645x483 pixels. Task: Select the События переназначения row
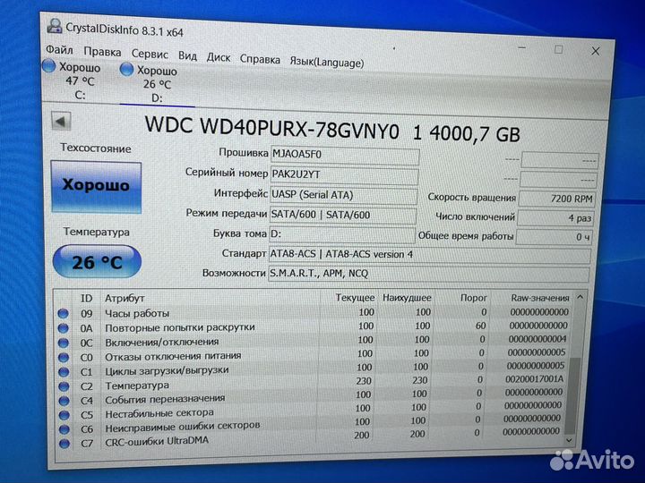(313, 397)
